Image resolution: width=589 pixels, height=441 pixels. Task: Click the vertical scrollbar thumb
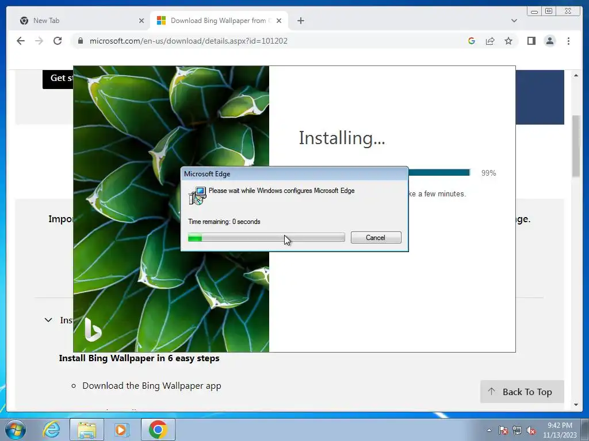(x=576, y=146)
